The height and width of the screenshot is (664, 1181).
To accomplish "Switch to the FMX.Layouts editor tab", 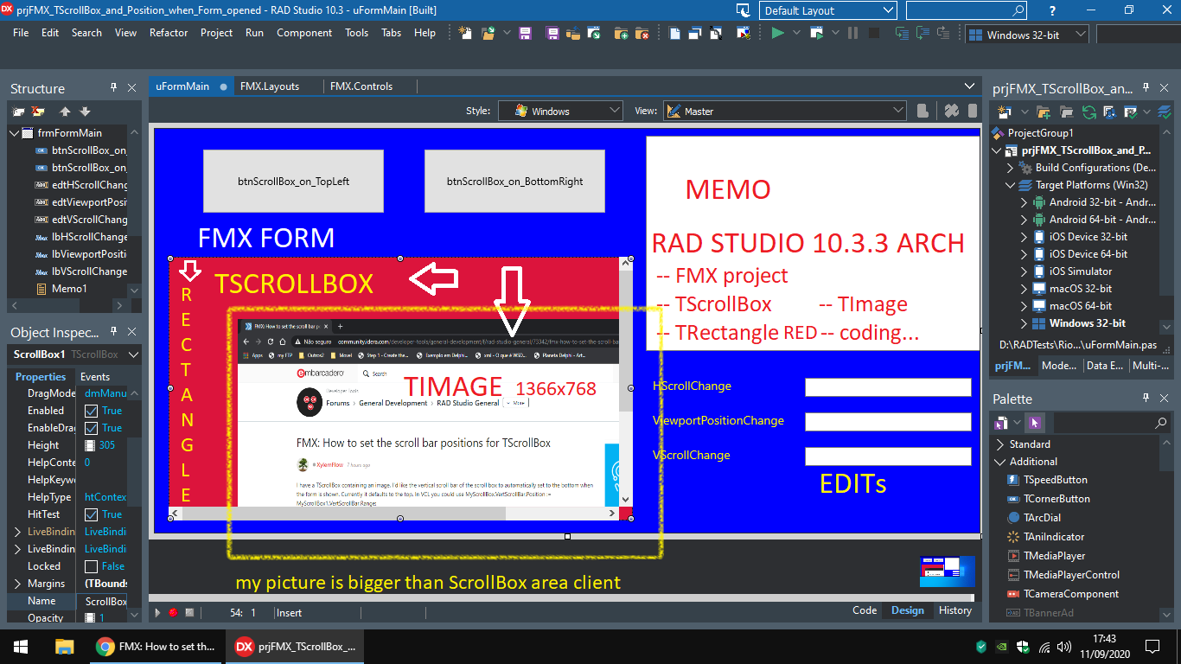I will tap(270, 86).
